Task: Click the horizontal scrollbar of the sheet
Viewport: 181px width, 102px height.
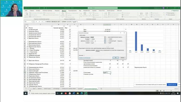Action: [148, 89]
